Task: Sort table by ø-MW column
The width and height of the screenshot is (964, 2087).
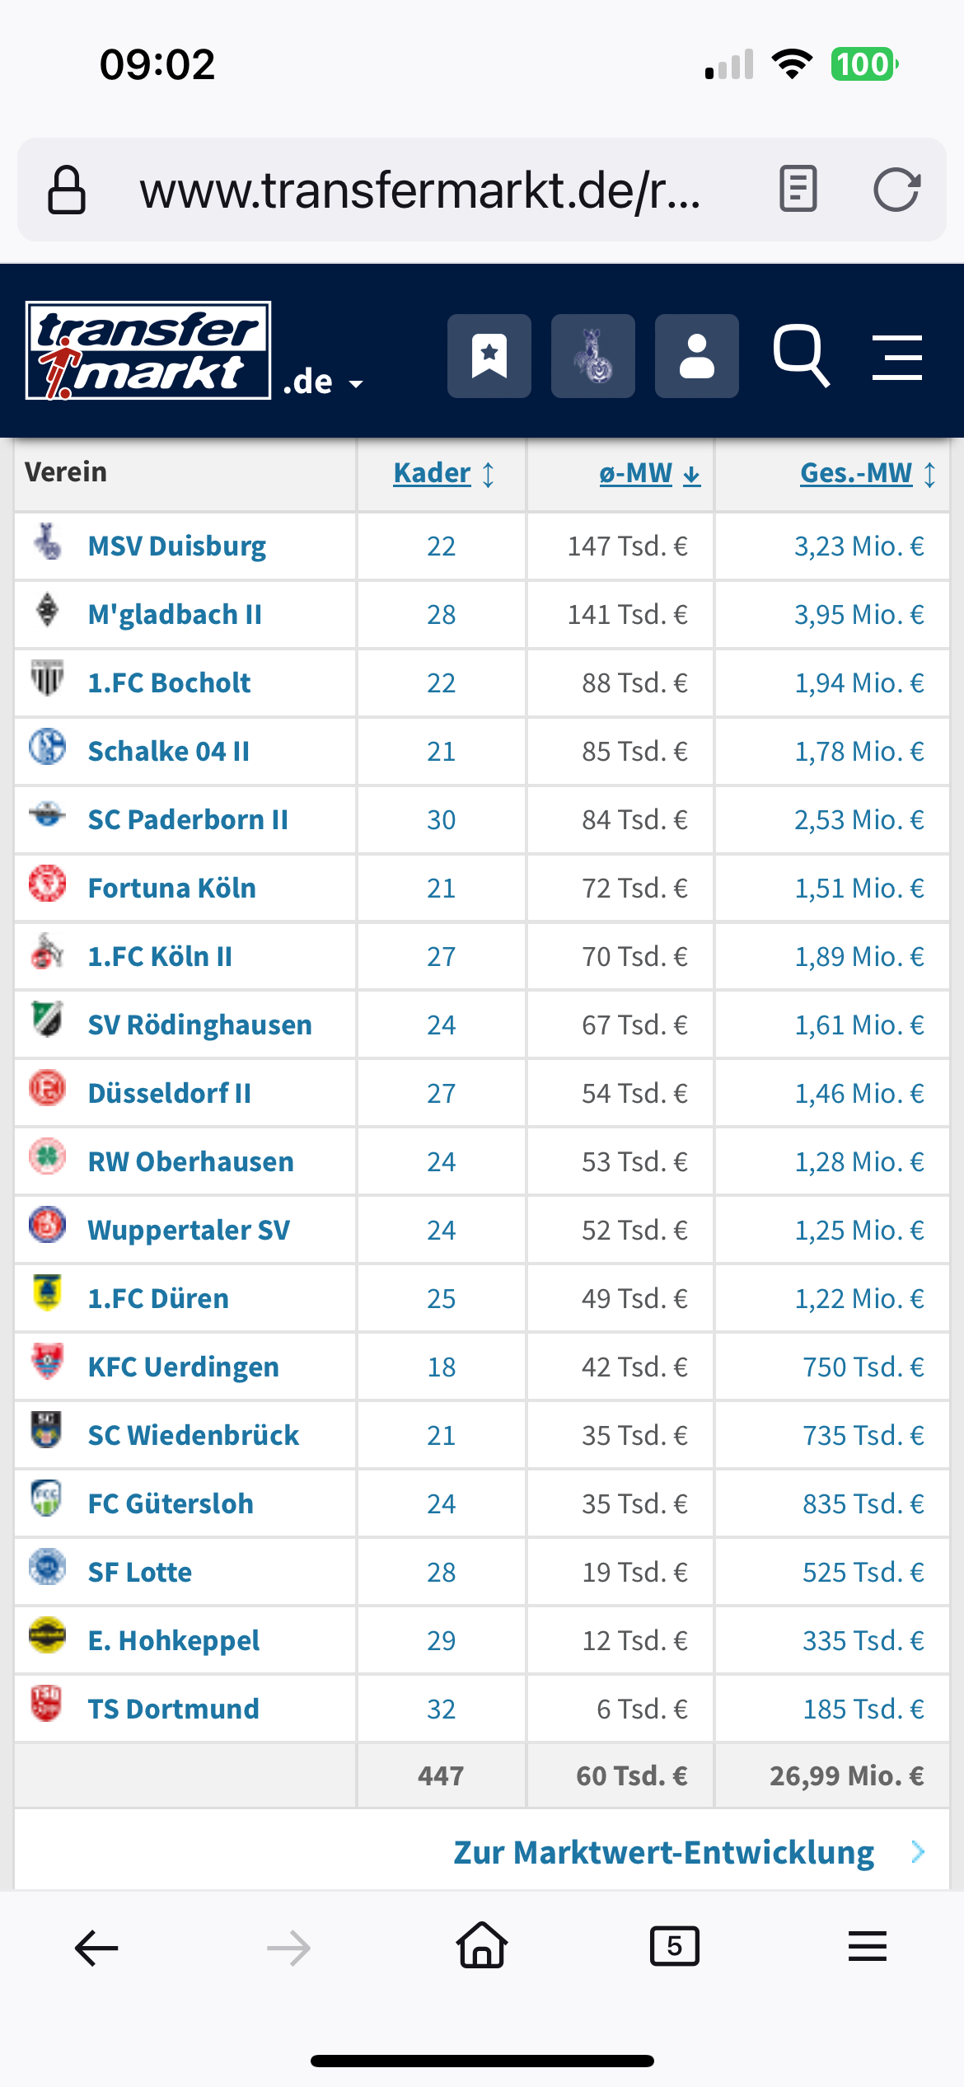Action: [x=650, y=473]
